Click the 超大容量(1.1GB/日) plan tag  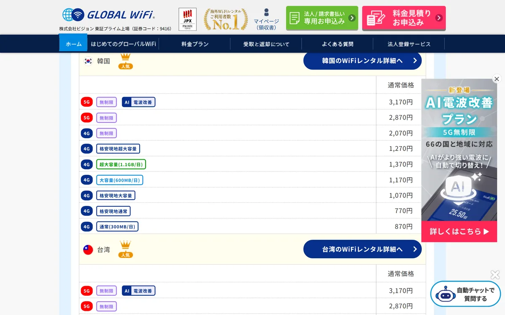point(121,164)
